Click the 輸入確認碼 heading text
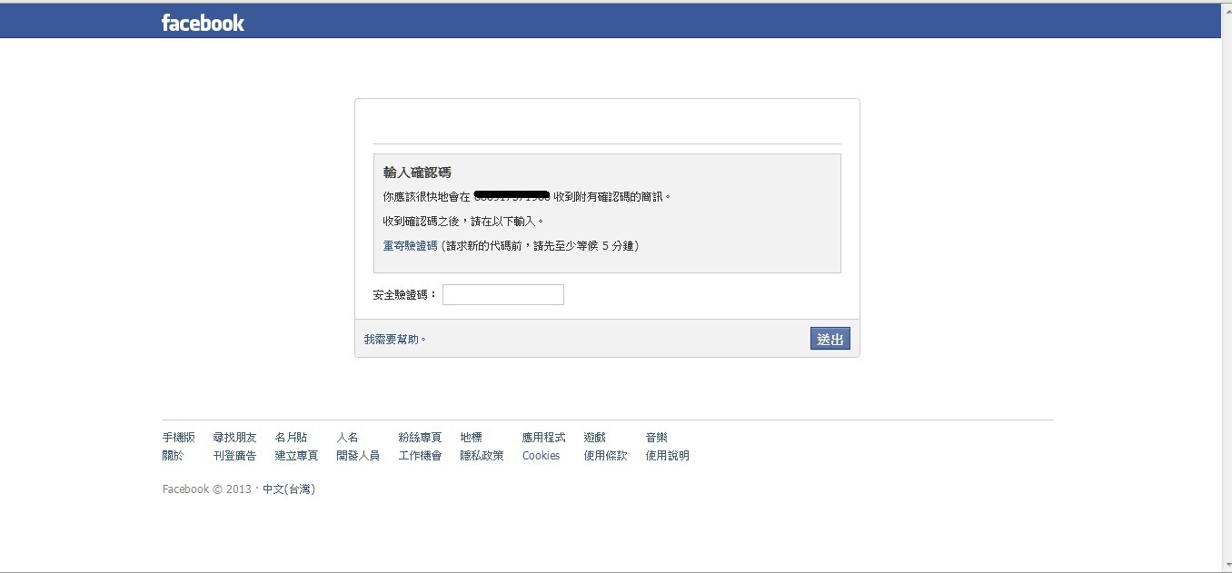The width and height of the screenshot is (1232, 573). [417, 173]
